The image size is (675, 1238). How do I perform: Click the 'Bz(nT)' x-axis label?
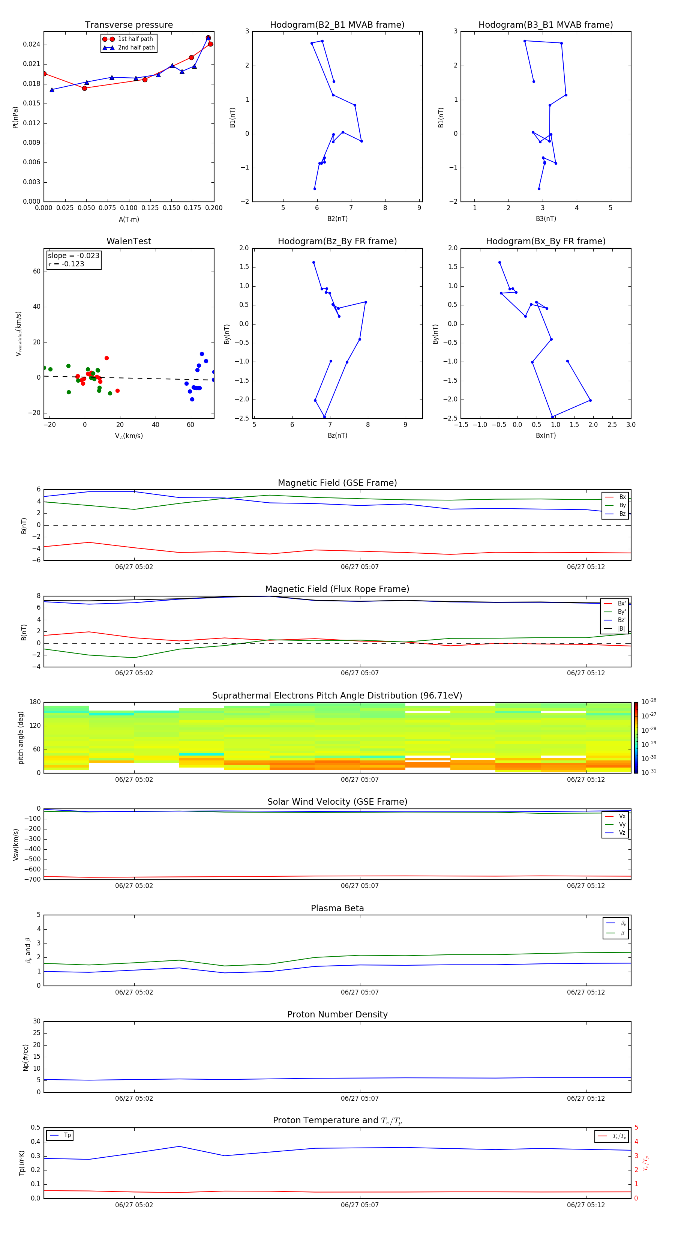tap(337, 436)
